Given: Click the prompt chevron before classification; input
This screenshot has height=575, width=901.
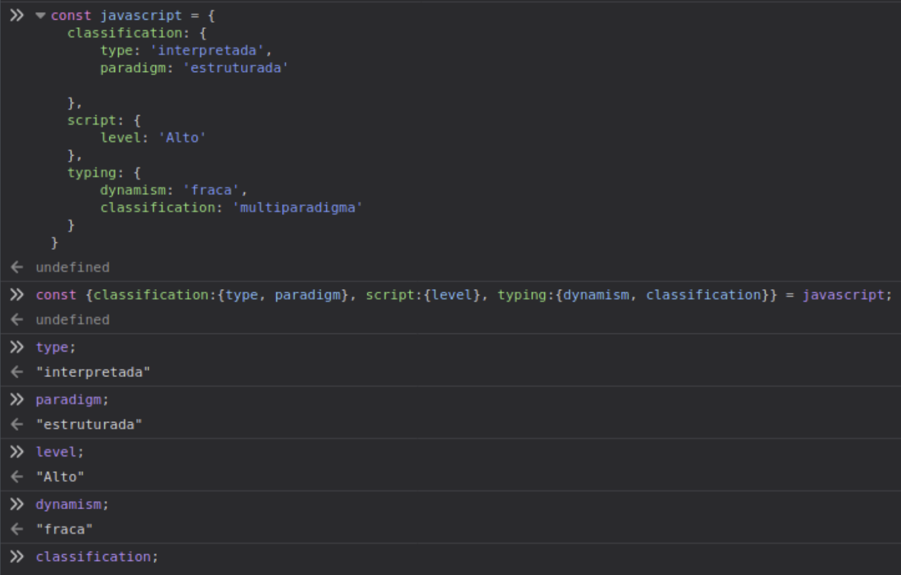Looking at the screenshot, I should pos(17,557).
